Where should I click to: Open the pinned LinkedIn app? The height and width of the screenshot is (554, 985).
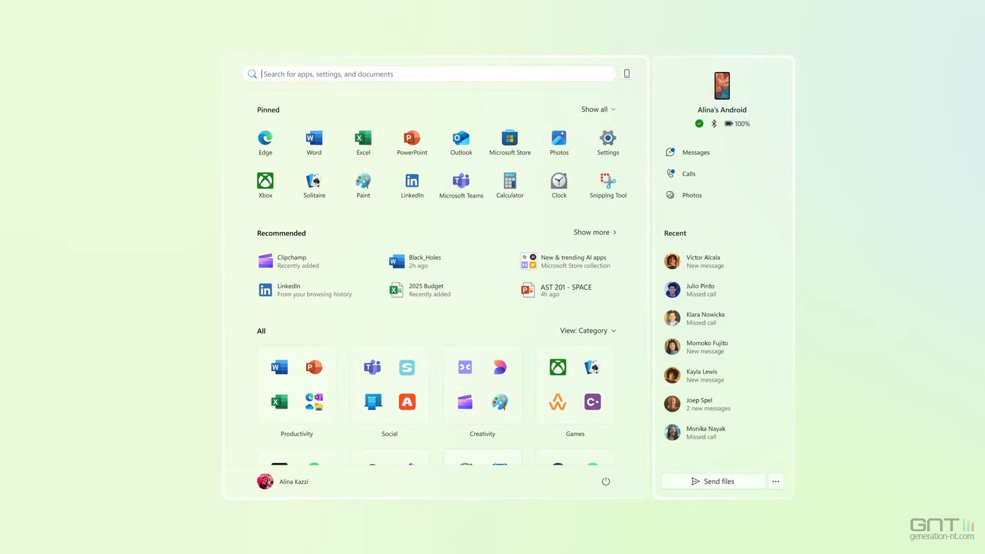(x=412, y=185)
